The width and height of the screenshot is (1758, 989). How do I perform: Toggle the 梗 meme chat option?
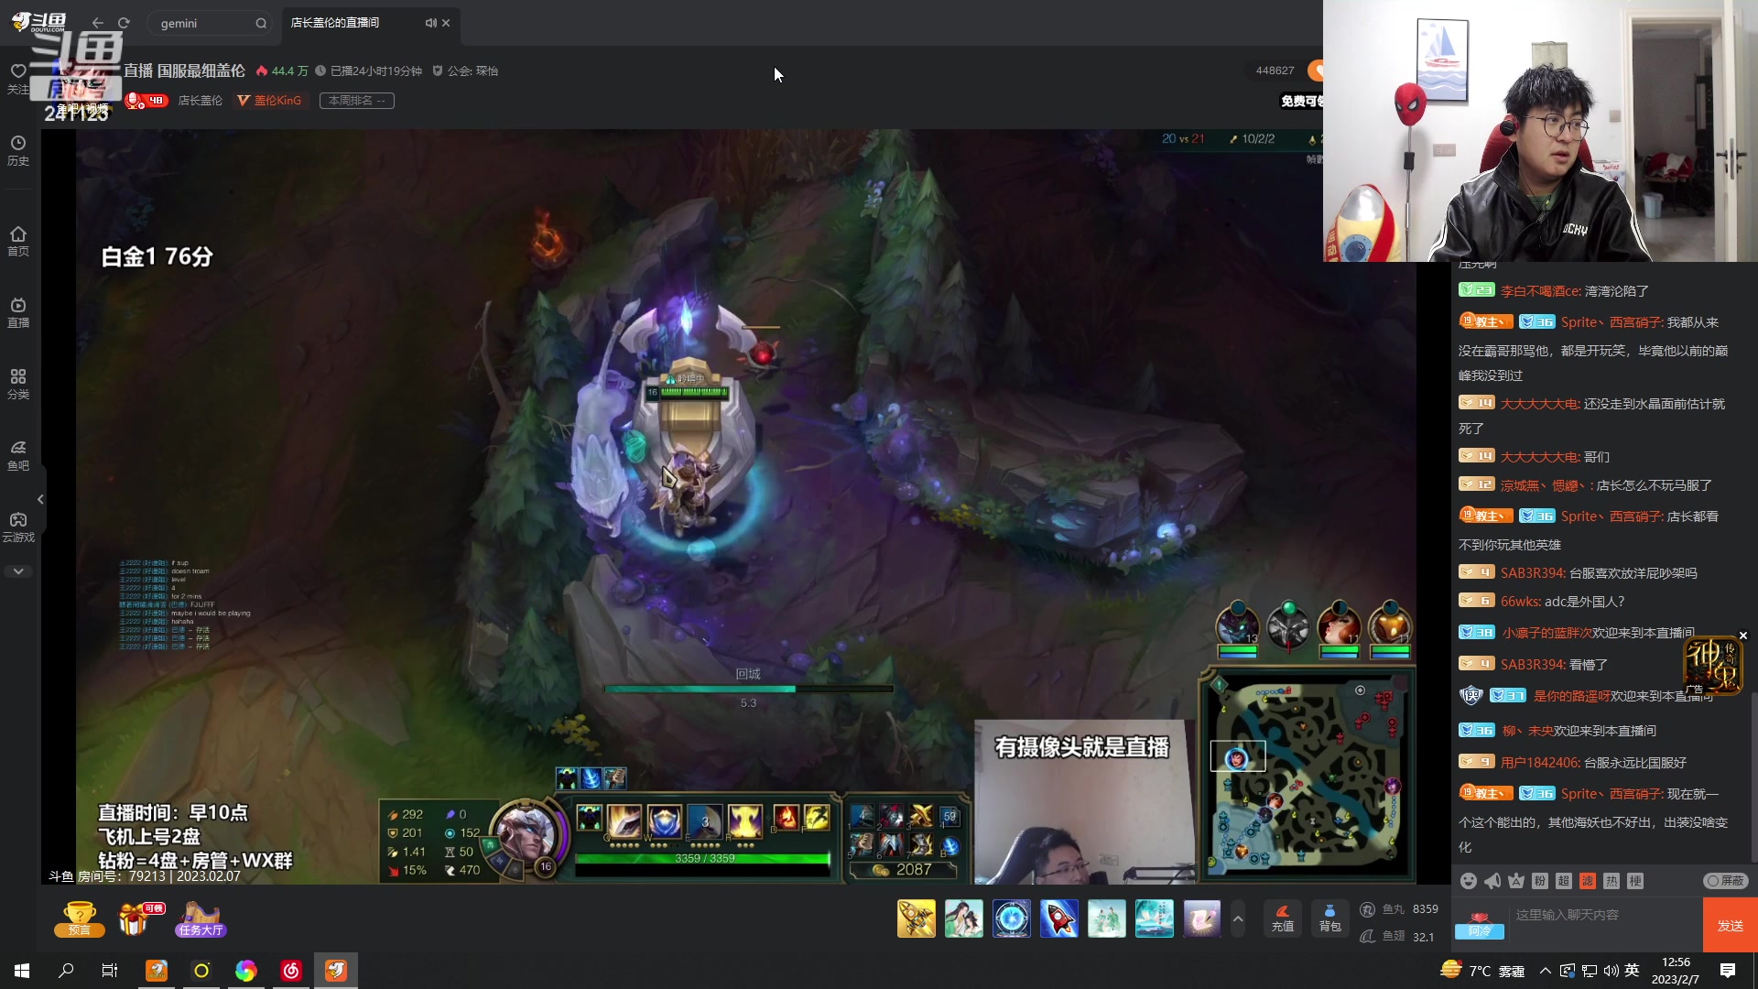coord(1635,881)
